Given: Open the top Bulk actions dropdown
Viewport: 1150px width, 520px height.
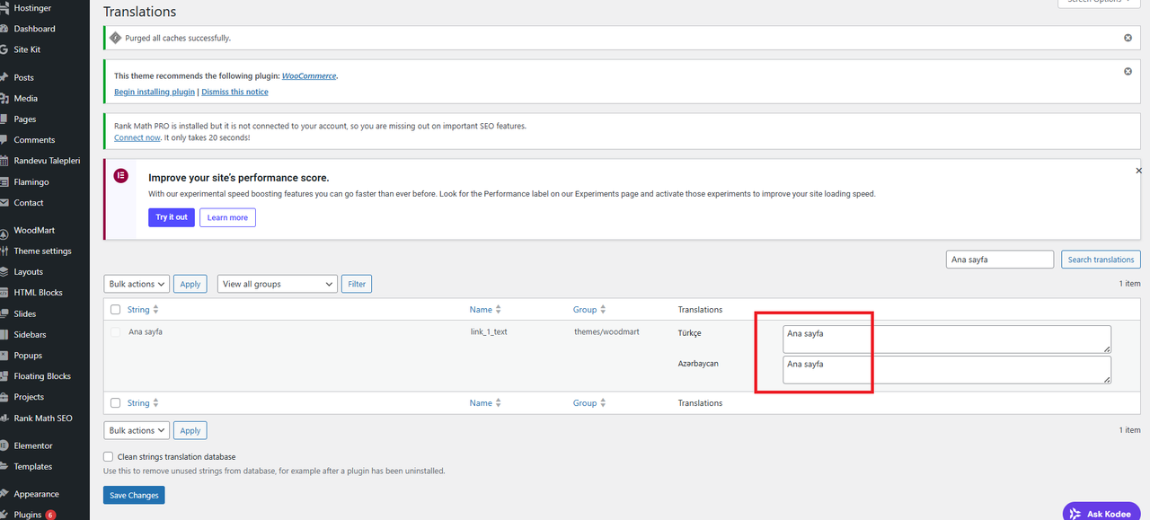Looking at the screenshot, I should [137, 284].
